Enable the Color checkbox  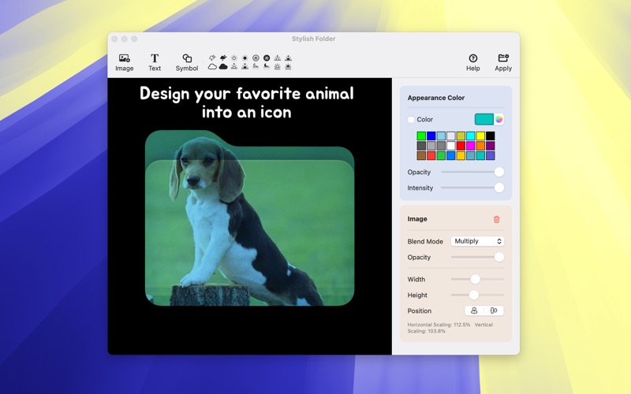(x=411, y=120)
